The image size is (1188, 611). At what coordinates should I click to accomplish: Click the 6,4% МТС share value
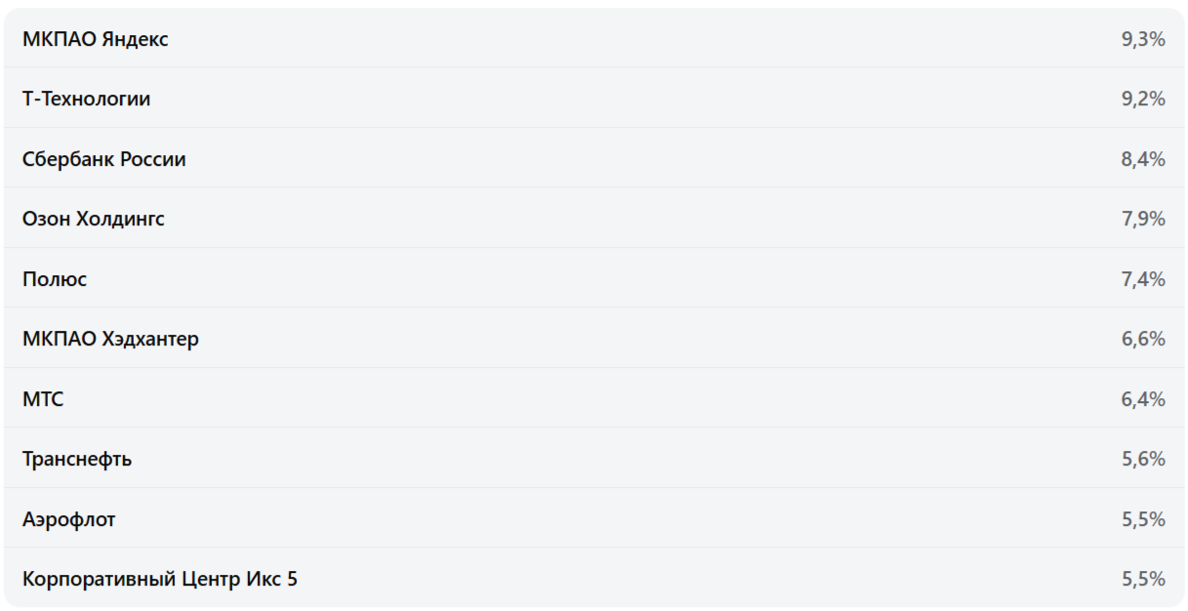1143,399
